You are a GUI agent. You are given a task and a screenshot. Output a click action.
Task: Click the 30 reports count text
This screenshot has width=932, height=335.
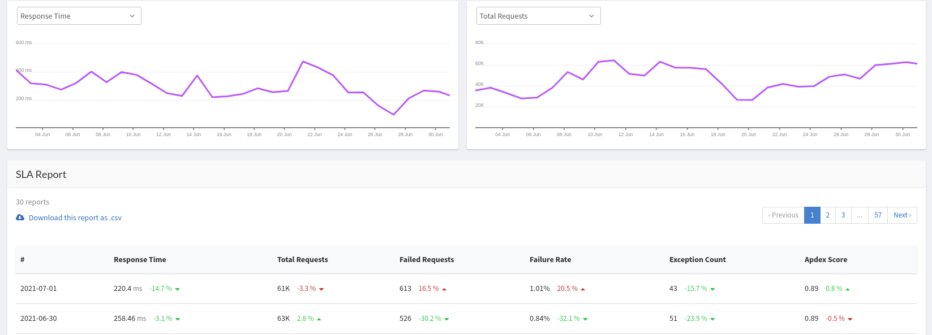pos(32,202)
